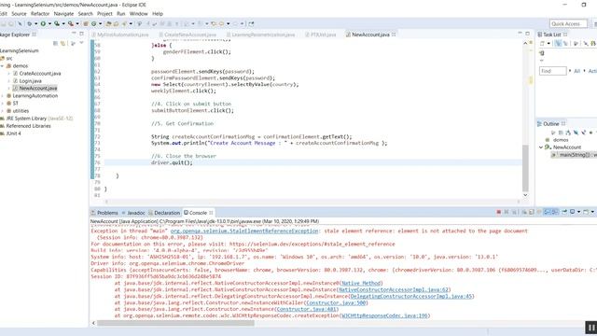Toggle Focus on Workweek in the Task List
This screenshot has width=597, height=336.
[x=576, y=43]
